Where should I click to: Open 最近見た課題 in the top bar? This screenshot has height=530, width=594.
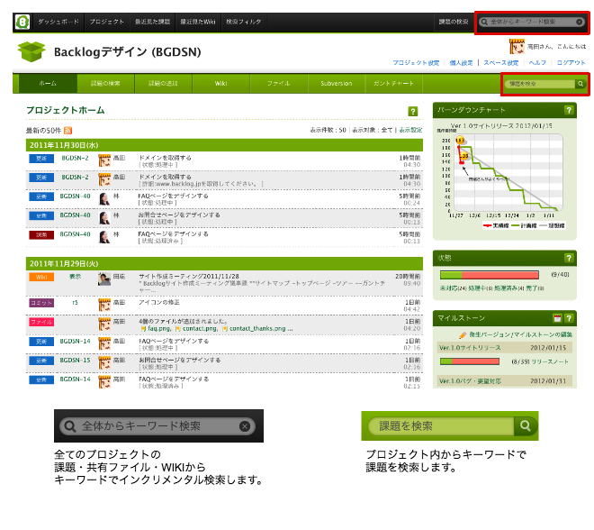pyautogui.click(x=152, y=22)
